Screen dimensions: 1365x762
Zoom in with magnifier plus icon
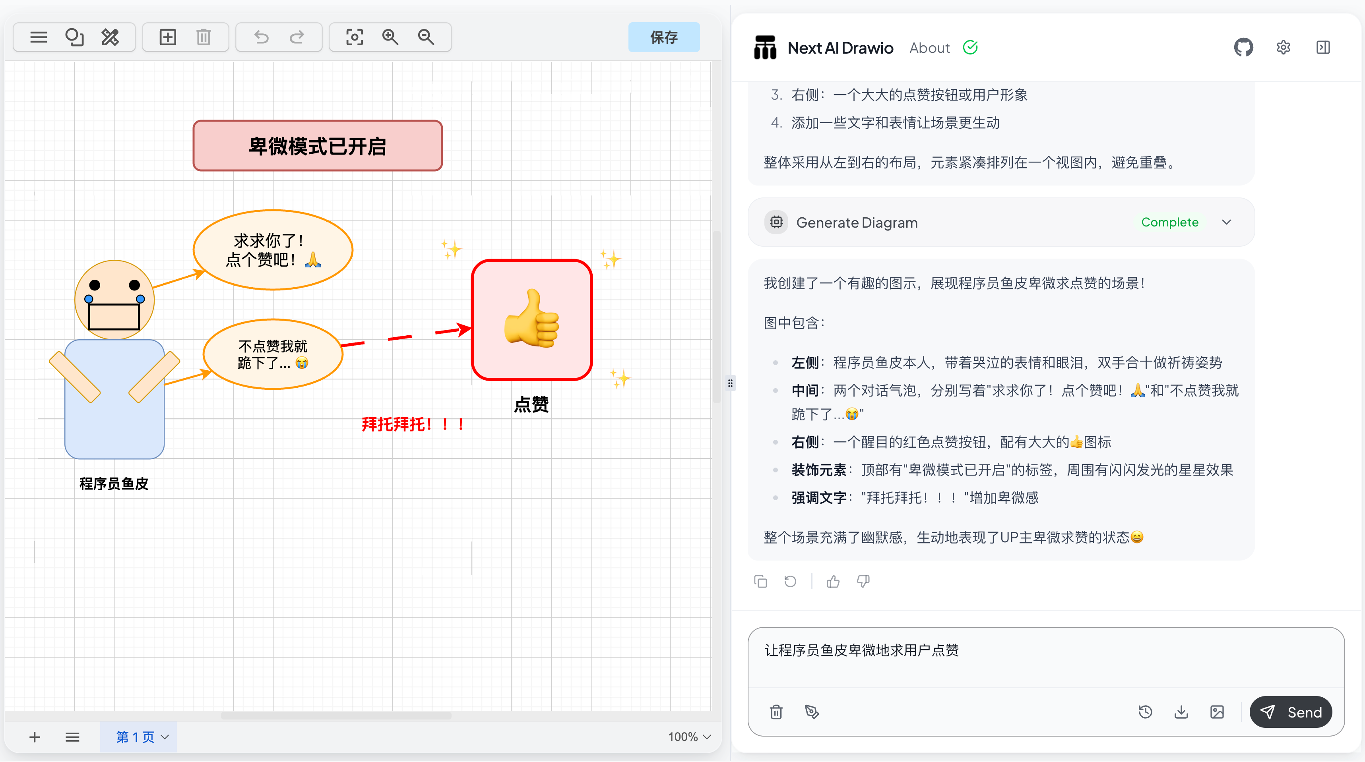pos(390,37)
